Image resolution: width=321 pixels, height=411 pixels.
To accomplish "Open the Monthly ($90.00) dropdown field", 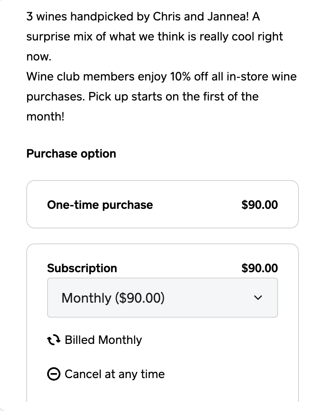I will (163, 298).
